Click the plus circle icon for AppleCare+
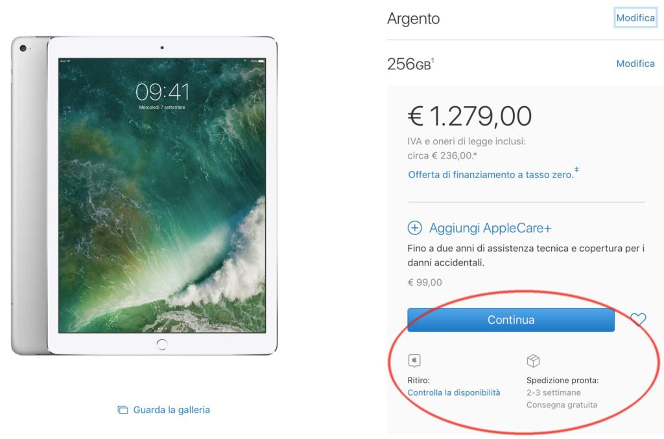This screenshot has height=439, width=664. (x=414, y=228)
